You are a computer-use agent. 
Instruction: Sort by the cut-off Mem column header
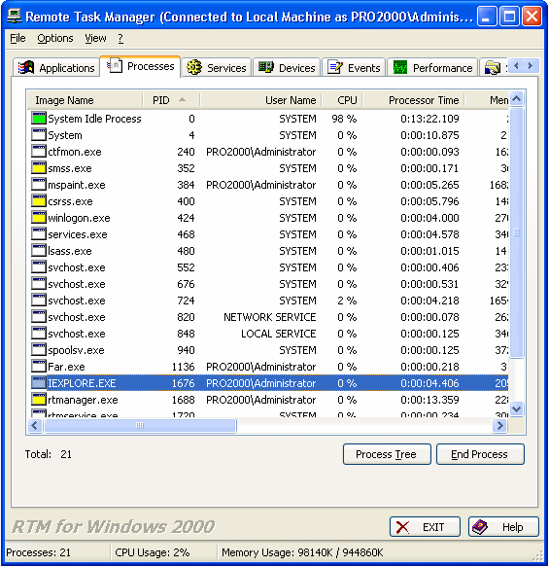click(x=487, y=100)
